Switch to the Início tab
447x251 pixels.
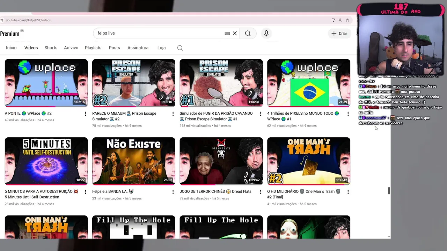(x=11, y=48)
